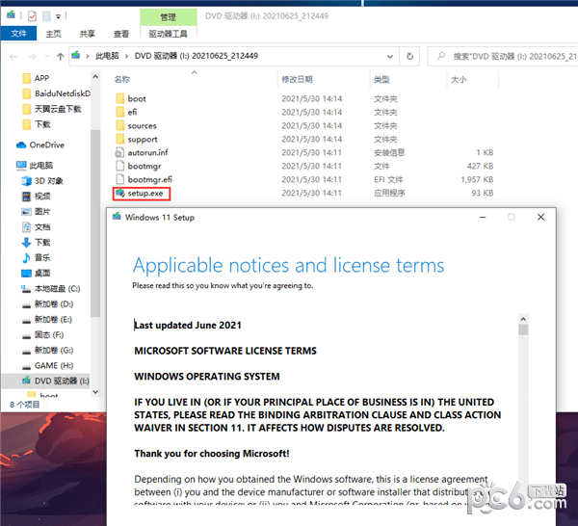This screenshot has height=526, width=578.
Task: Open 新加卷 (G:) drive
Action: pyautogui.click(x=47, y=351)
